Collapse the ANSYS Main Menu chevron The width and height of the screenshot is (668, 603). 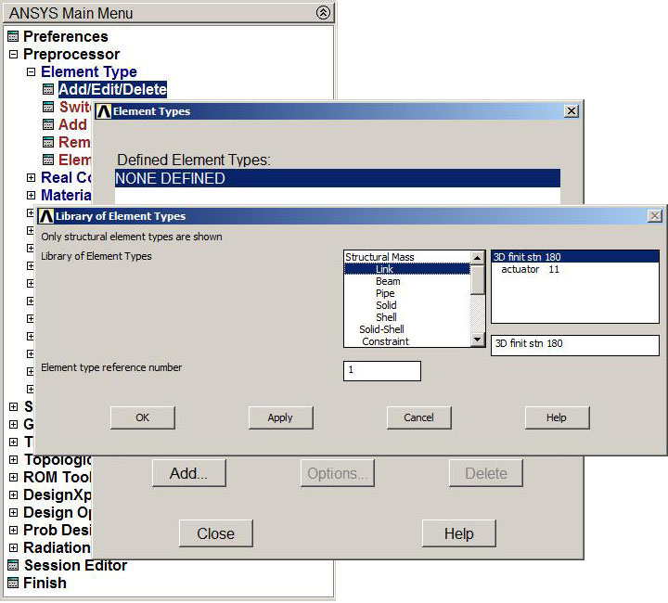click(322, 13)
